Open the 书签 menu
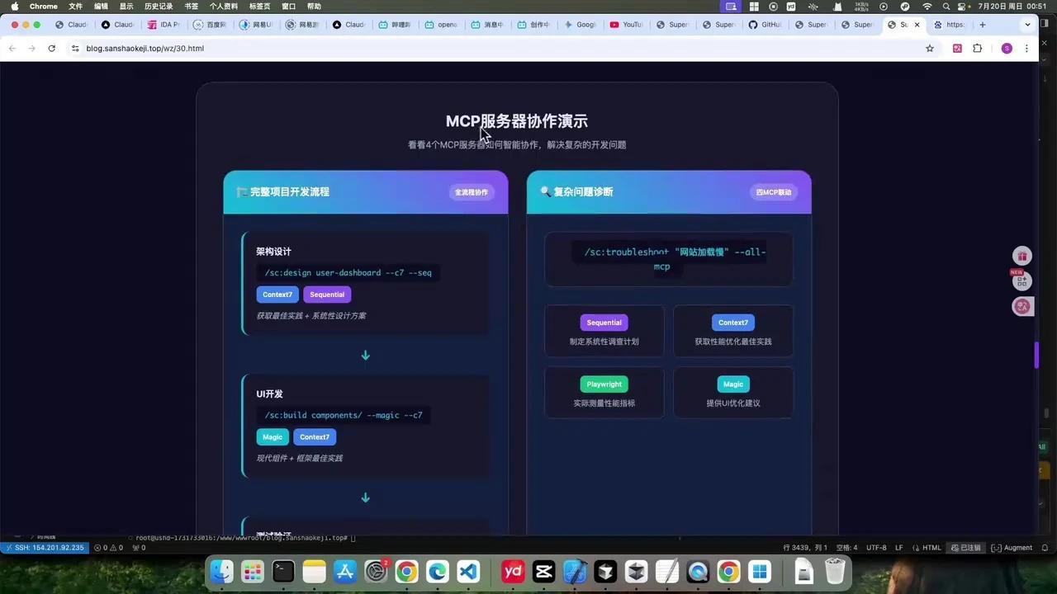This screenshot has height=594, width=1057. click(192, 6)
